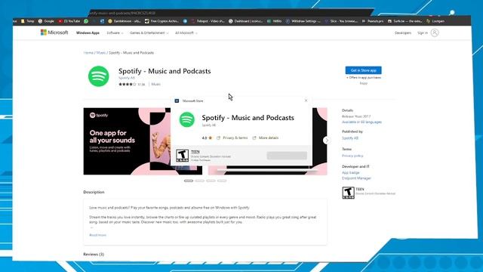The width and height of the screenshot is (483, 272).
Task: Click the 4.0 star rating in popup
Action: [x=207, y=138]
